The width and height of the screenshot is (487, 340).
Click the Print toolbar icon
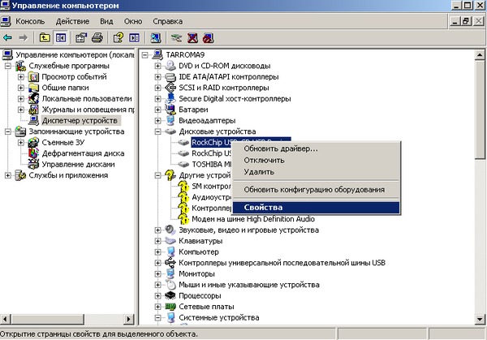click(x=97, y=37)
